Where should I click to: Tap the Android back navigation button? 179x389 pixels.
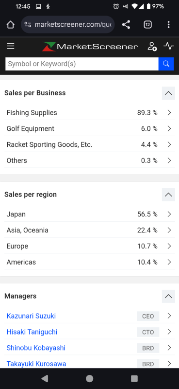click(45, 378)
